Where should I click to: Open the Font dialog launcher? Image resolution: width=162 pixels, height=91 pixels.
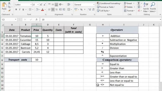coord(46,15)
